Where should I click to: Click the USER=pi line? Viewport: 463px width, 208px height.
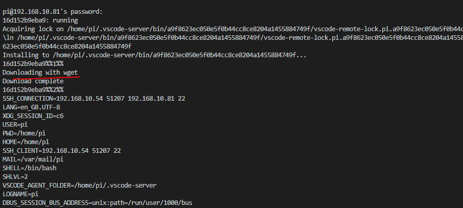[14, 124]
